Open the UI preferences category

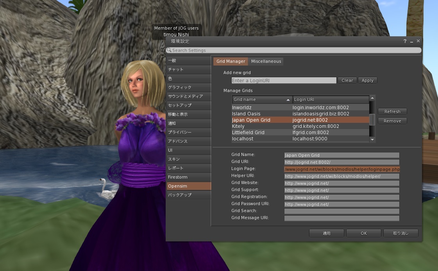click(x=189, y=150)
